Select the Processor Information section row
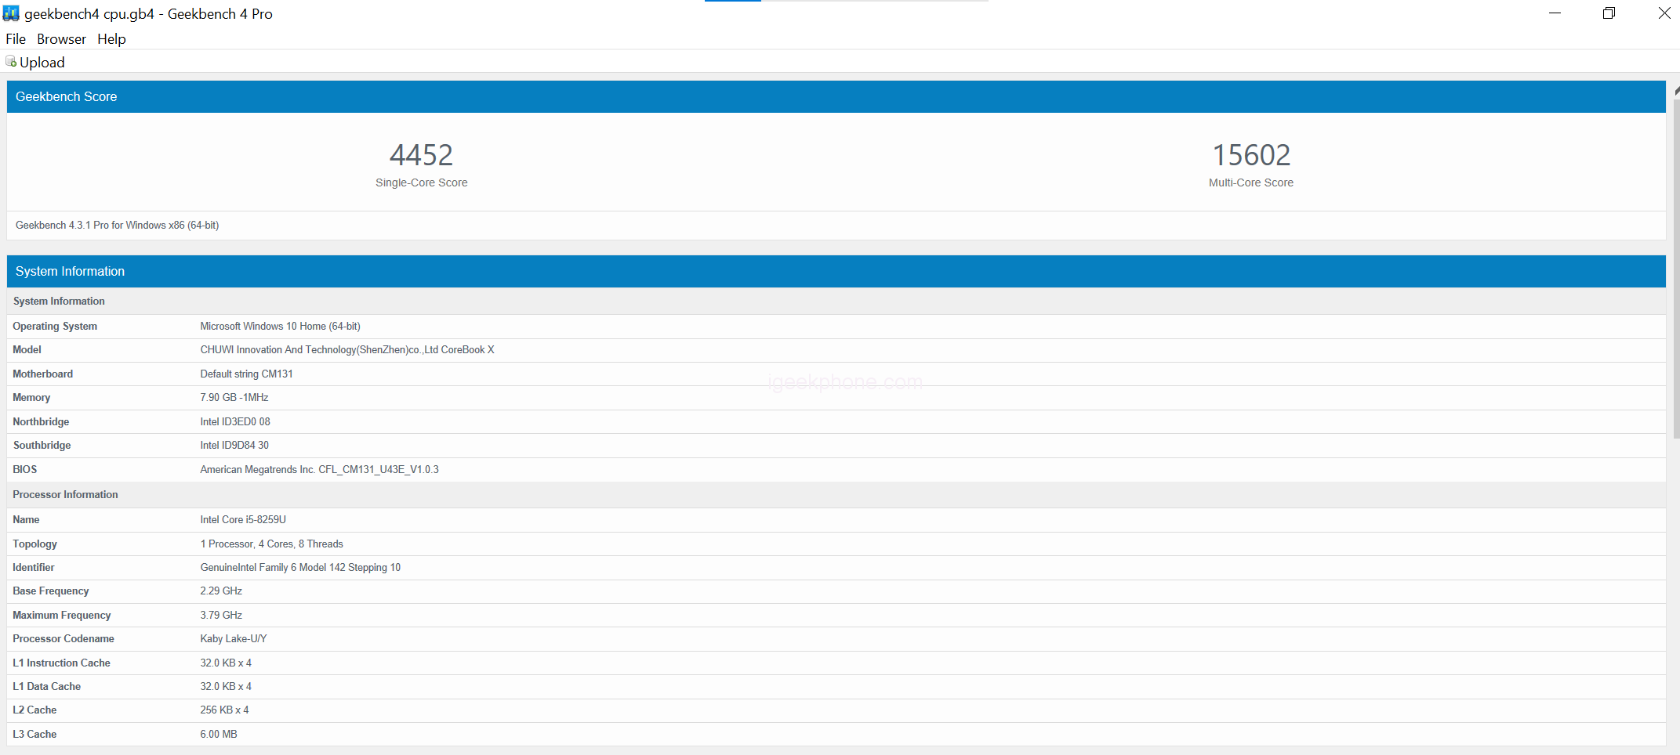The image size is (1680, 755). (836, 495)
